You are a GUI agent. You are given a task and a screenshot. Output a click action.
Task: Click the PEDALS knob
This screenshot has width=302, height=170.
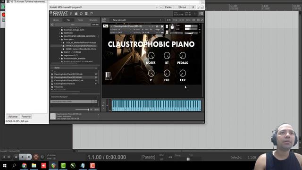[x=183, y=56]
